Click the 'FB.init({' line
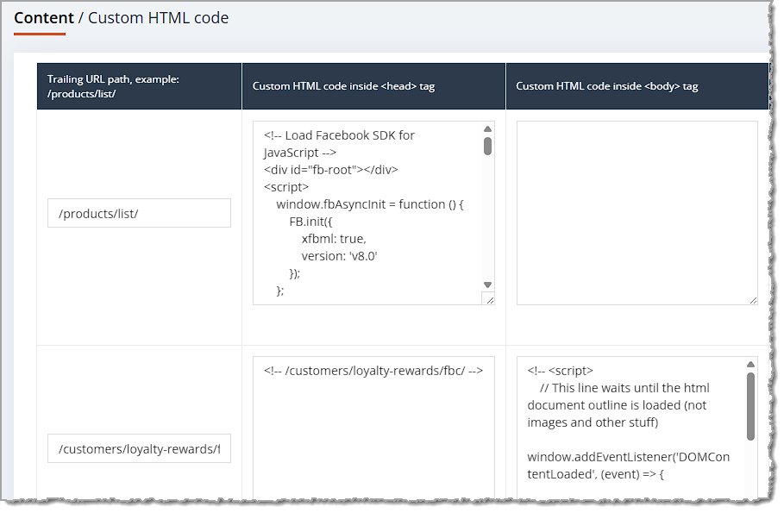 point(310,222)
